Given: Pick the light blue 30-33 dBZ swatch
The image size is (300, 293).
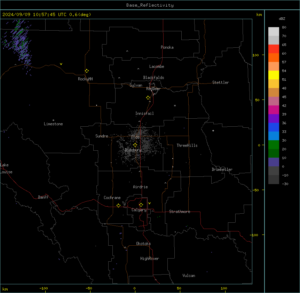Looking at the screenshot, I should pos(274,136).
